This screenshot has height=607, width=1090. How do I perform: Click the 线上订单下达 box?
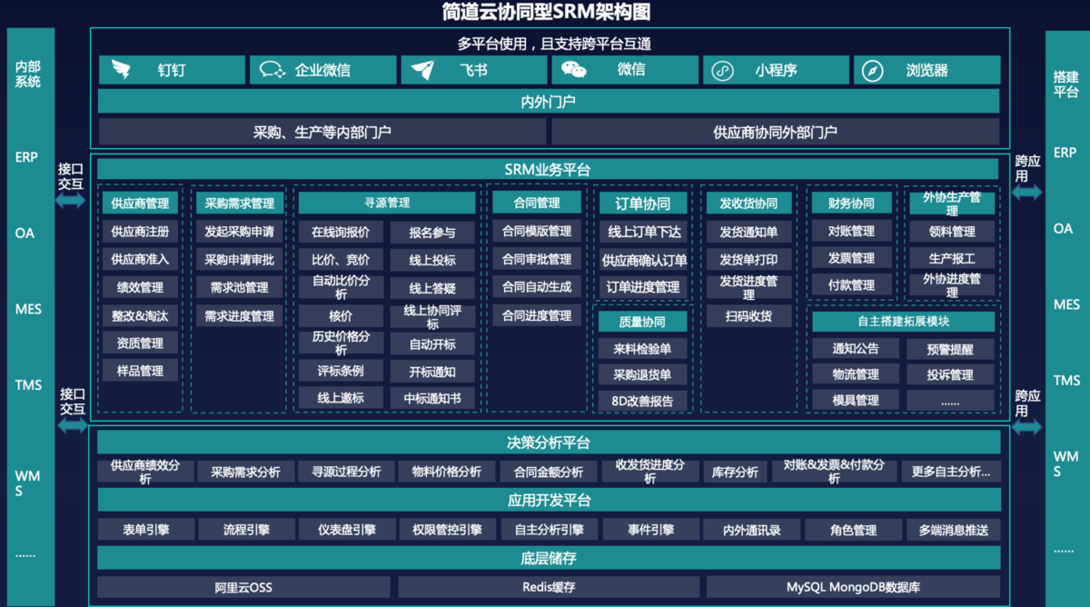coord(643,232)
